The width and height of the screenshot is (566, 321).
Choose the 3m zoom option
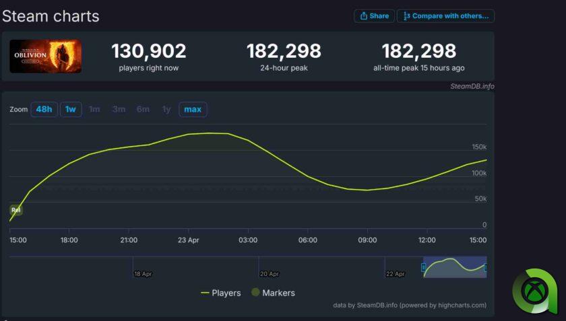coord(119,109)
